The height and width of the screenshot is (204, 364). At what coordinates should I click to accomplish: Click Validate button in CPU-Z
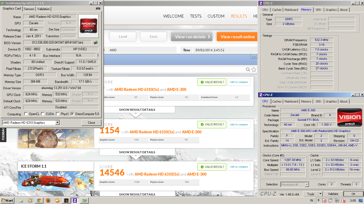coord(333,194)
